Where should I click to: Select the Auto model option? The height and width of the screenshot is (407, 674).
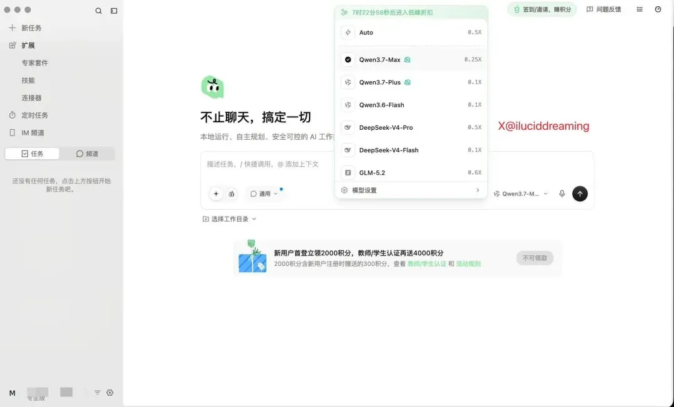(x=411, y=32)
